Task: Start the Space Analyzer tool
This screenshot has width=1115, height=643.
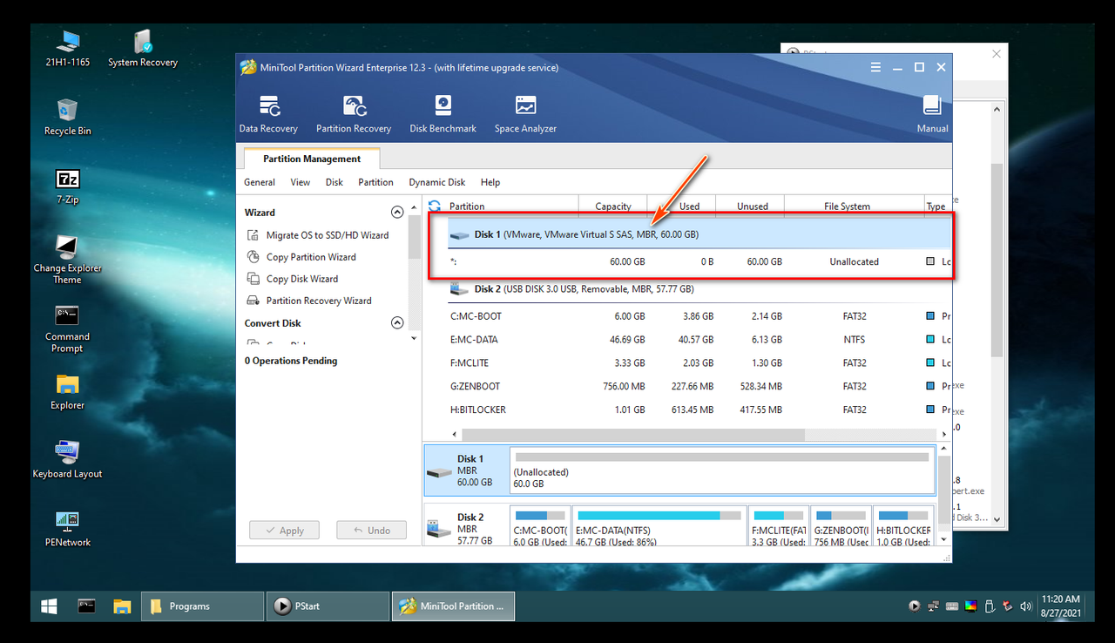Action: pyautogui.click(x=525, y=114)
